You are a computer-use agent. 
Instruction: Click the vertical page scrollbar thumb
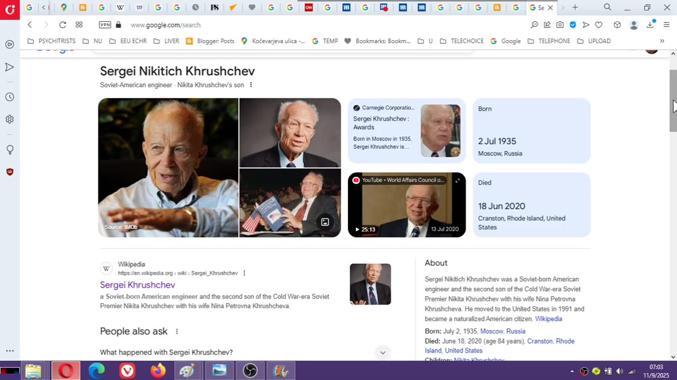tap(673, 100)
